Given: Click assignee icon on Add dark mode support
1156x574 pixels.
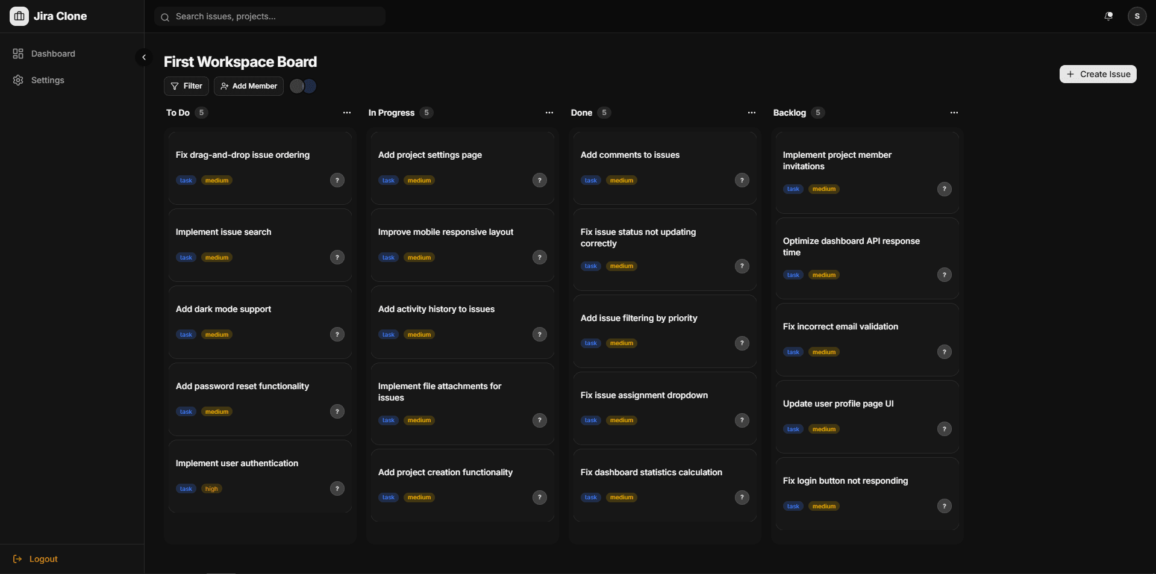Looking at the screenshot, I should [x=337, y=334].
